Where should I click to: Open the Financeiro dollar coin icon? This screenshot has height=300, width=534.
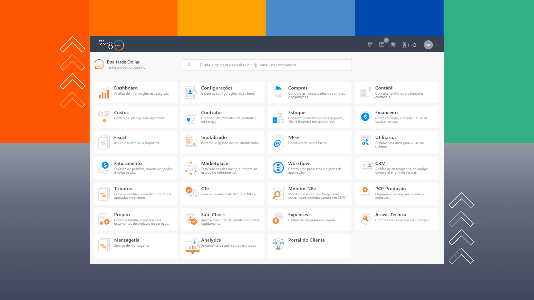(365, 117)
